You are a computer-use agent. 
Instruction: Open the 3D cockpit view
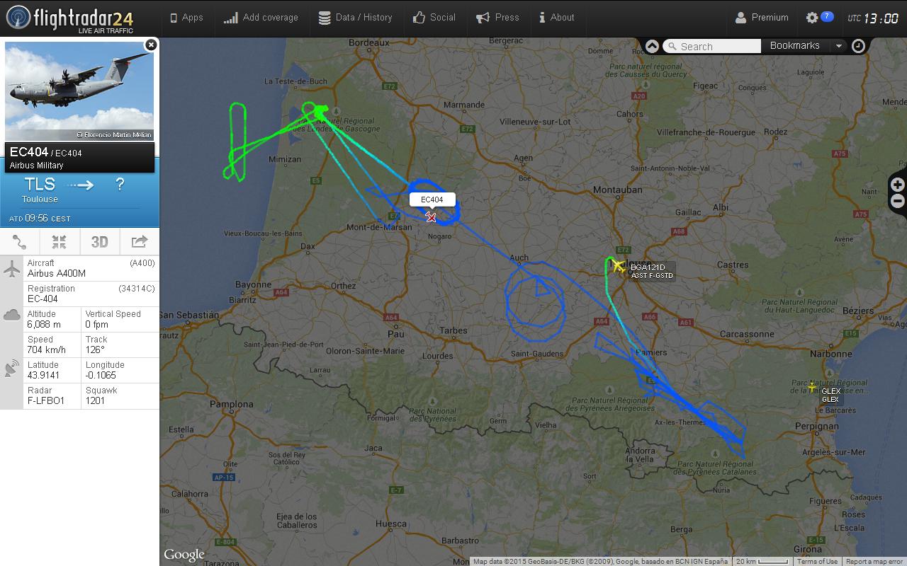pyautogui.click(x=99, y=242)
